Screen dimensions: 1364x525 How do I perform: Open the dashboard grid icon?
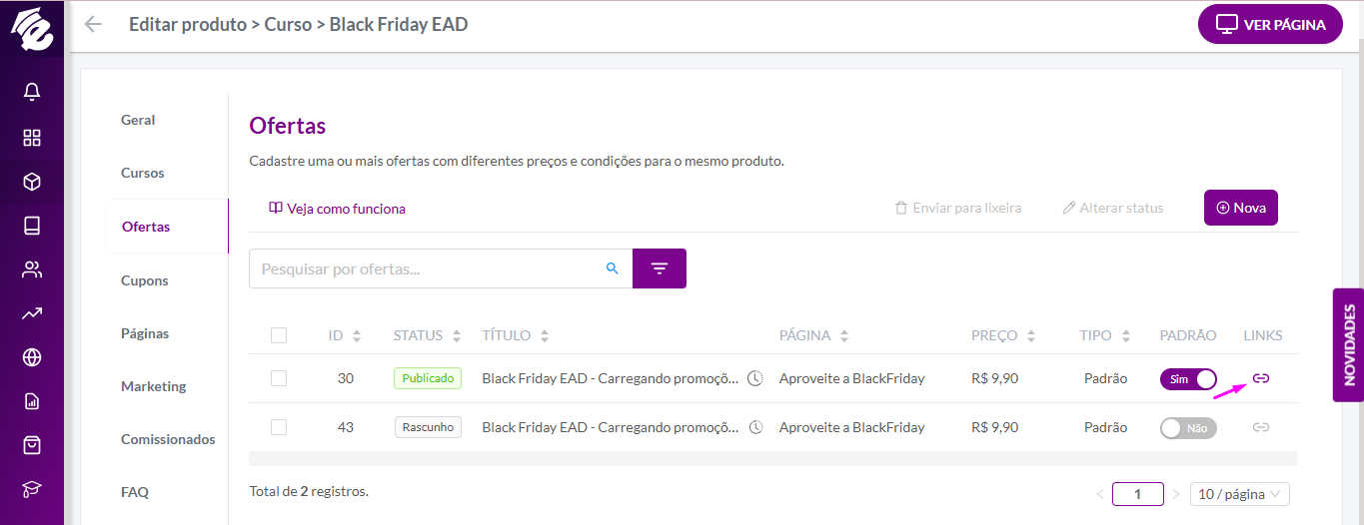[32, 138]
